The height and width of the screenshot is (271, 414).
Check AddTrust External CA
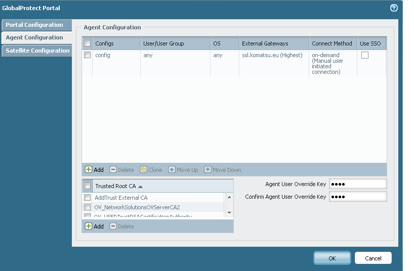coord(88,197)
